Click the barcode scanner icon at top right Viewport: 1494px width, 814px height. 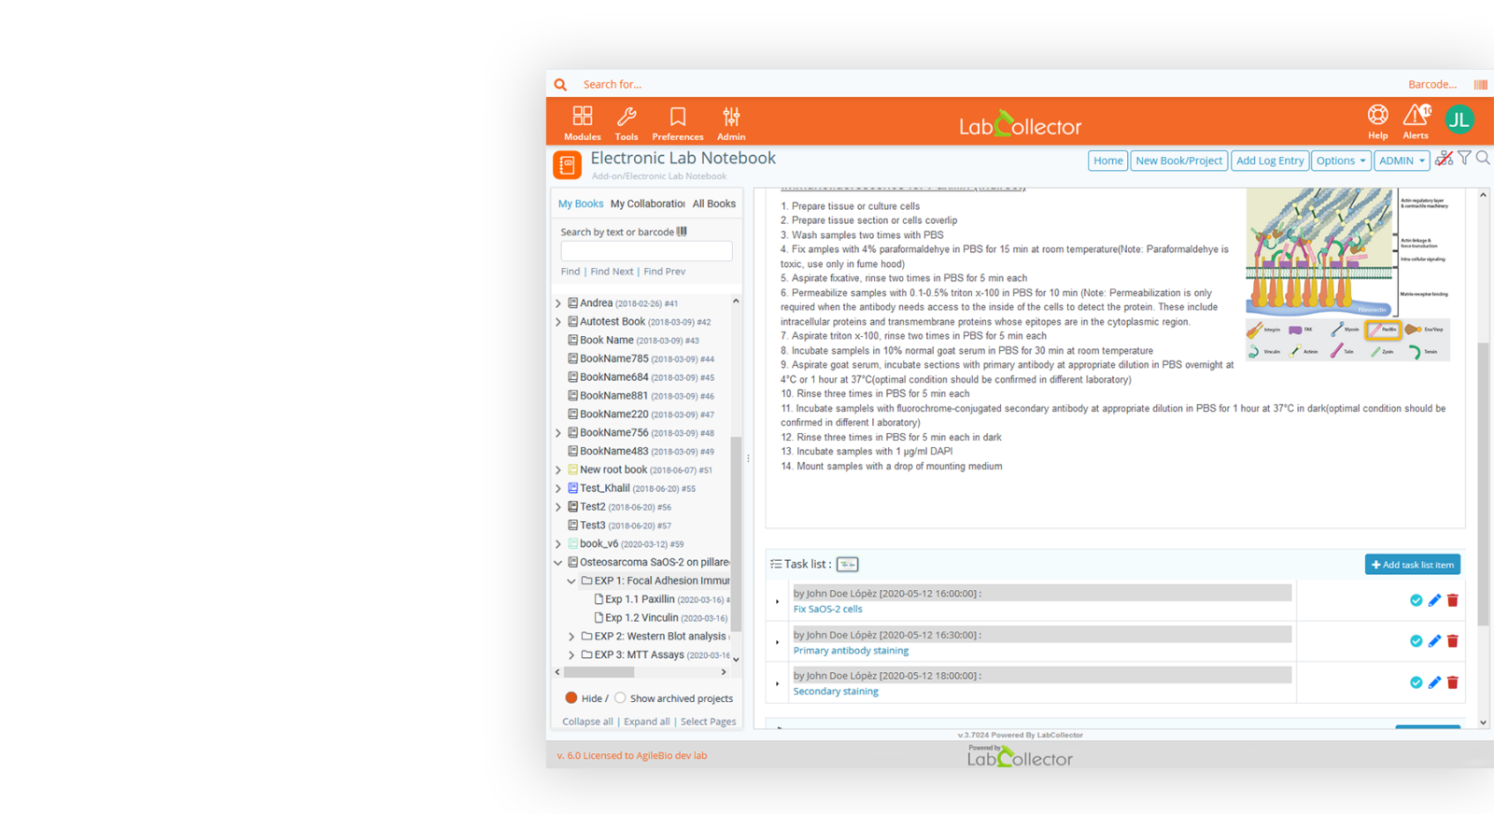pyautogui.click(x=1481, y=84)
